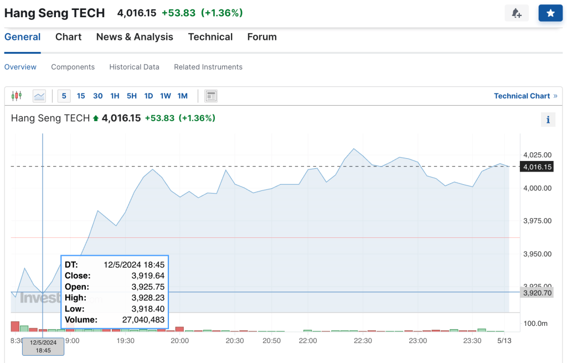This screenshot has height=363, width=567.
Task: View the Components sub-tab
Action: (x=73, y=67)
